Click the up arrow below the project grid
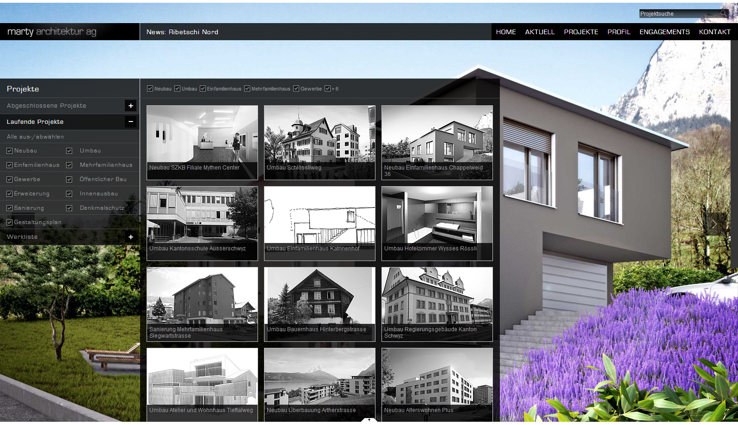 click(369, 419)
